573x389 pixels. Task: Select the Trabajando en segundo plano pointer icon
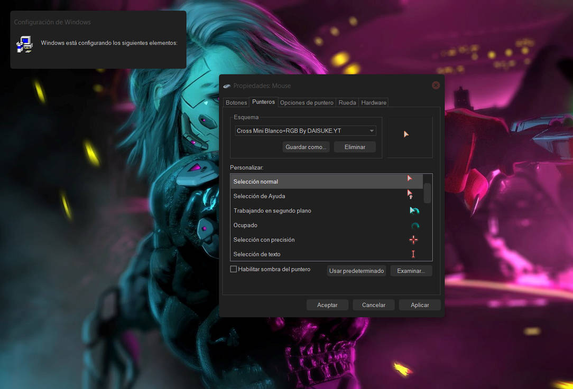(x=414, y=210)
